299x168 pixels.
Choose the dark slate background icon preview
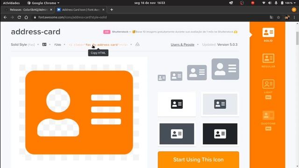(x=177, y=134)
